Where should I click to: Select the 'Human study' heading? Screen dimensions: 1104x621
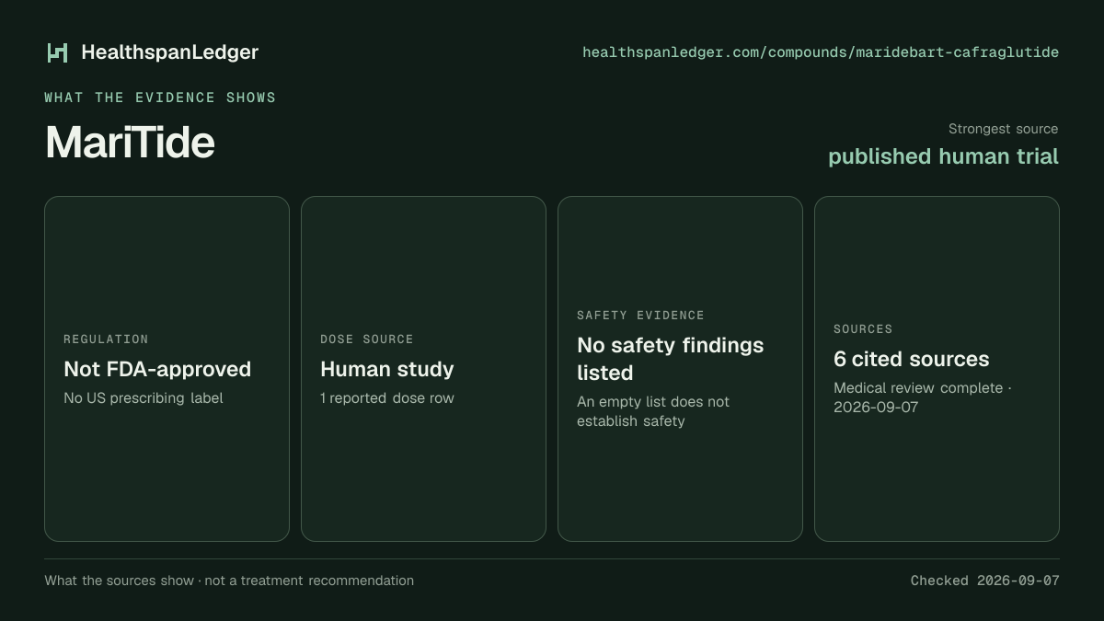[387, 369]
